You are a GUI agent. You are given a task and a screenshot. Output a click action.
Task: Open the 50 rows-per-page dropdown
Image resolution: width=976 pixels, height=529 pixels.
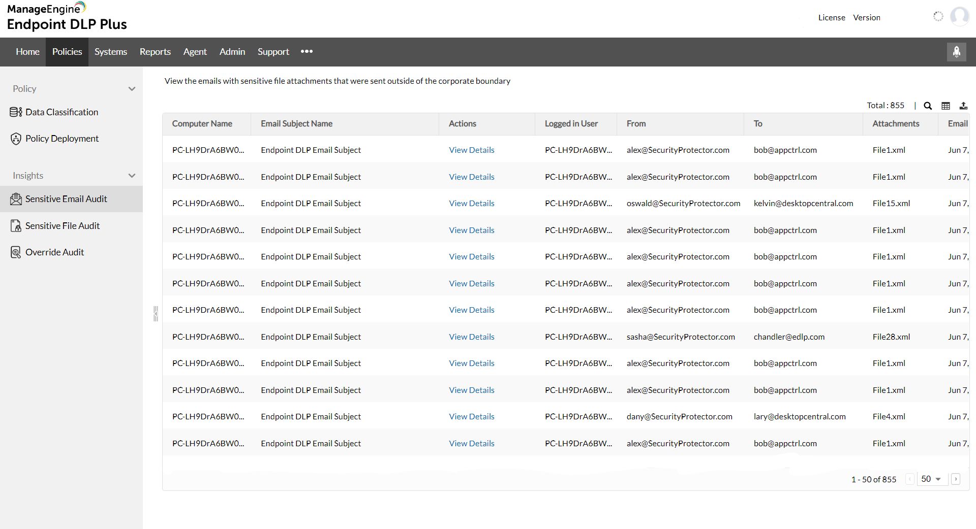tap(932, 479)
